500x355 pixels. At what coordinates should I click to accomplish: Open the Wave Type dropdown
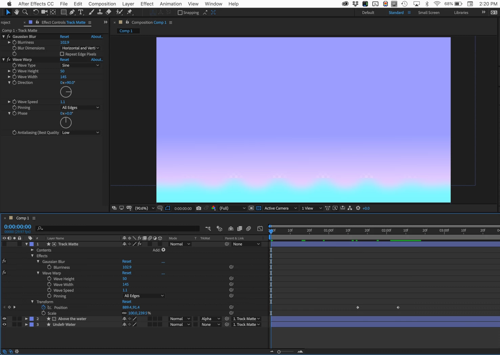[81, 65]
